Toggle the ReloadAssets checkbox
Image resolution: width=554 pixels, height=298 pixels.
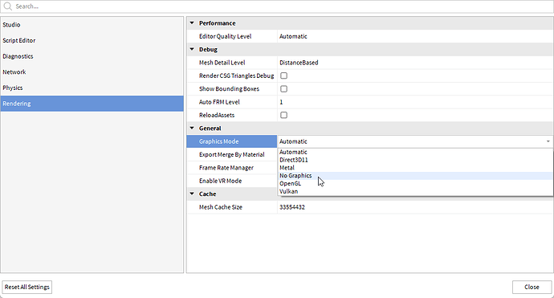point(283,115)
